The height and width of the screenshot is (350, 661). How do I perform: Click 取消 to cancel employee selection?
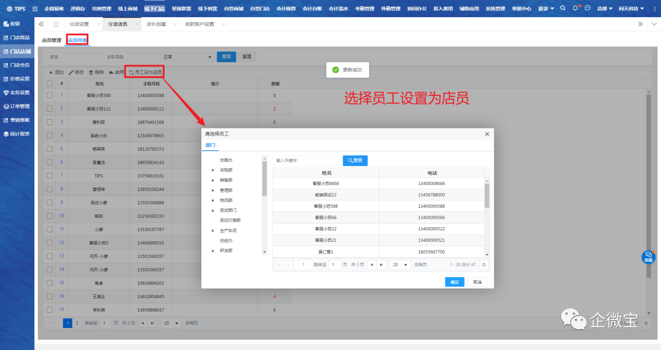[x=477, y=282]
